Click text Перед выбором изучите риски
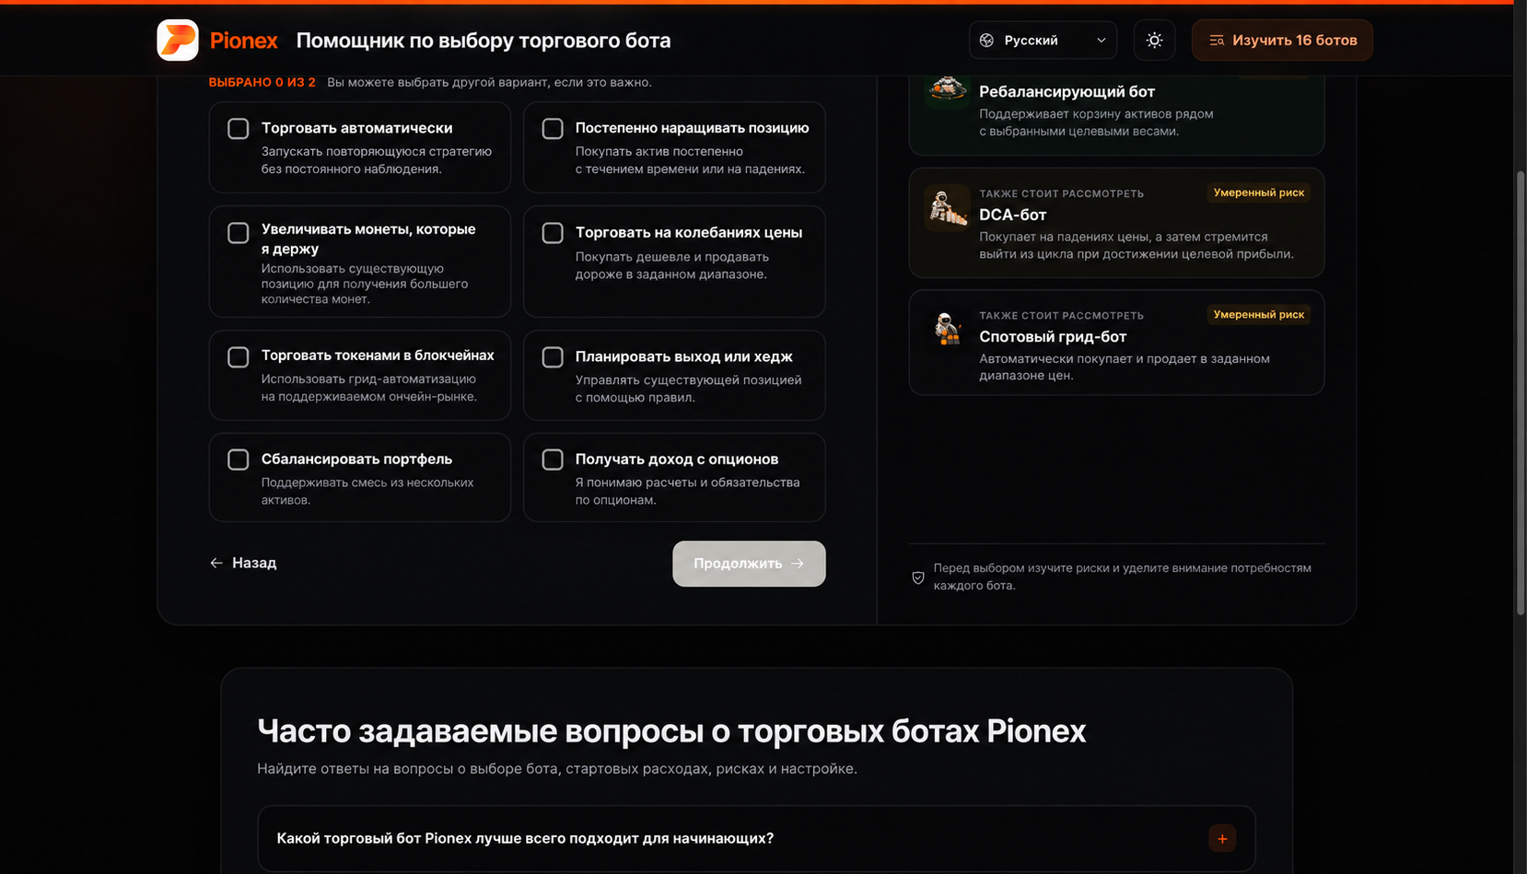The height and width of the screenshot is (874, 1527). (x=1122, y=577)
